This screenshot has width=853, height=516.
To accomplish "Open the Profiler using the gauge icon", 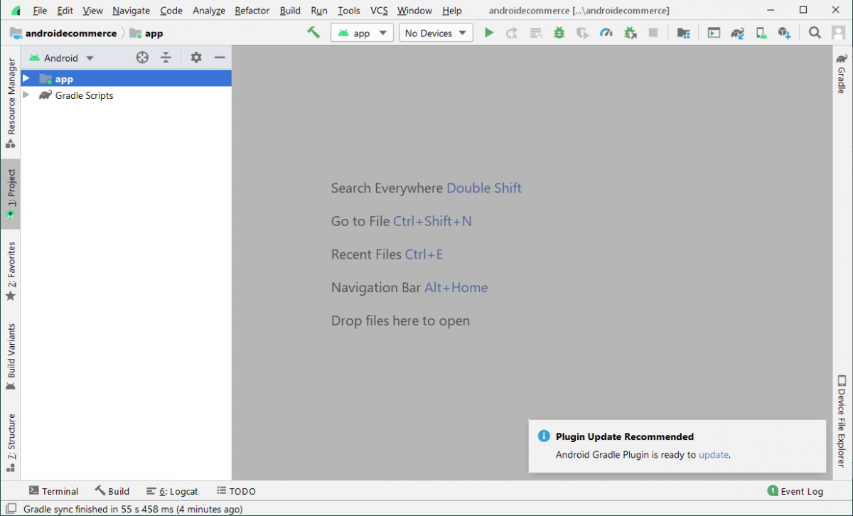I will coord(606,32).
